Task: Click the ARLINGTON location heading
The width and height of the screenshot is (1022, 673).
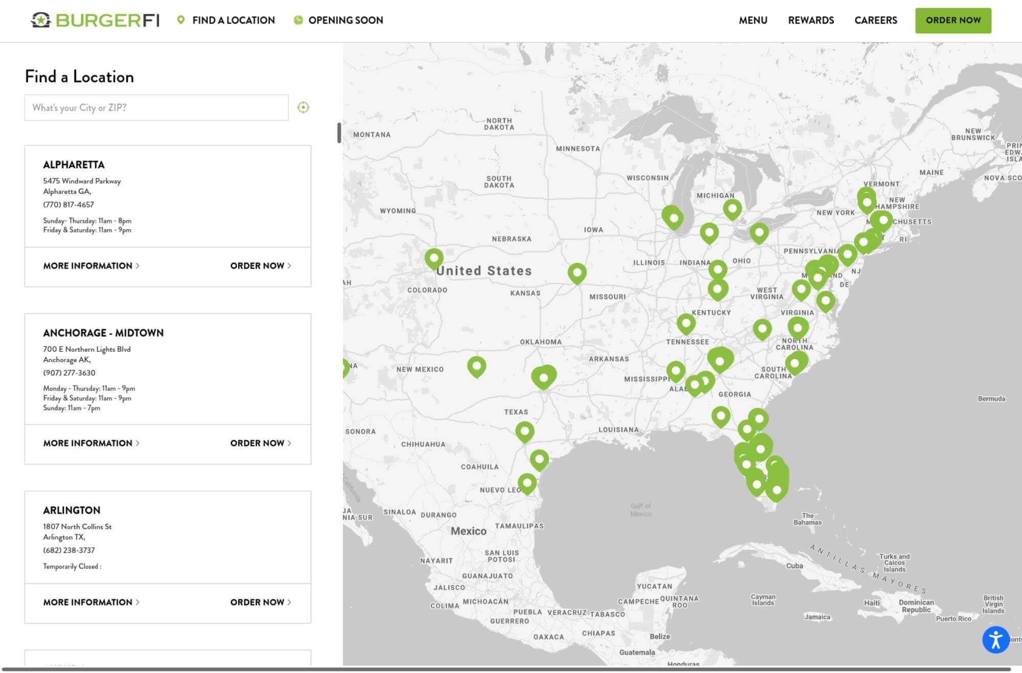Action: click(72, 510)
